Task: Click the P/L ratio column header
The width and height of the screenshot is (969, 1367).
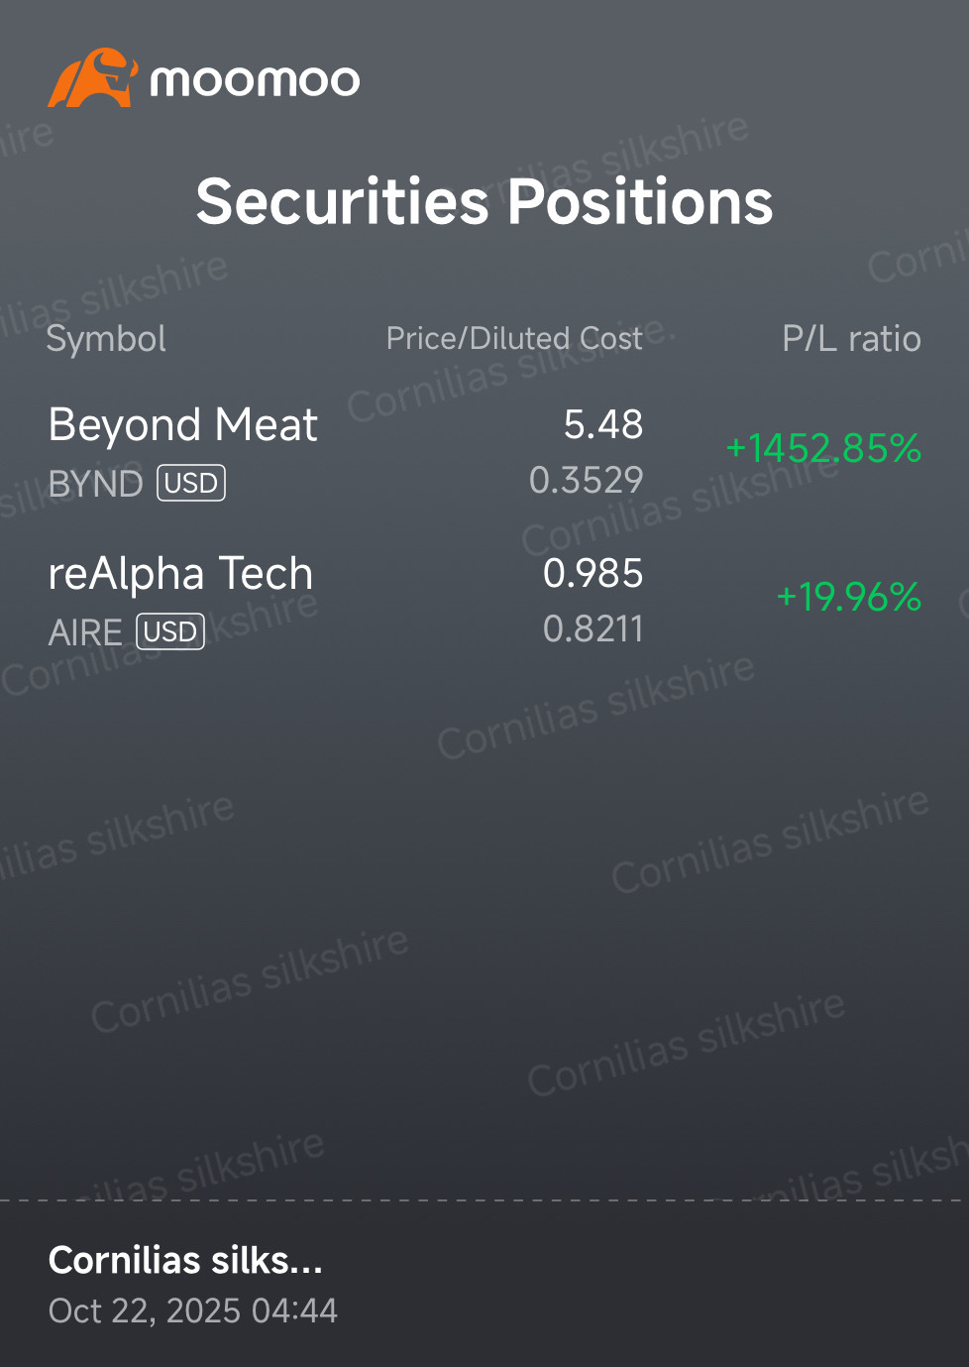Action: coord(851,339)
